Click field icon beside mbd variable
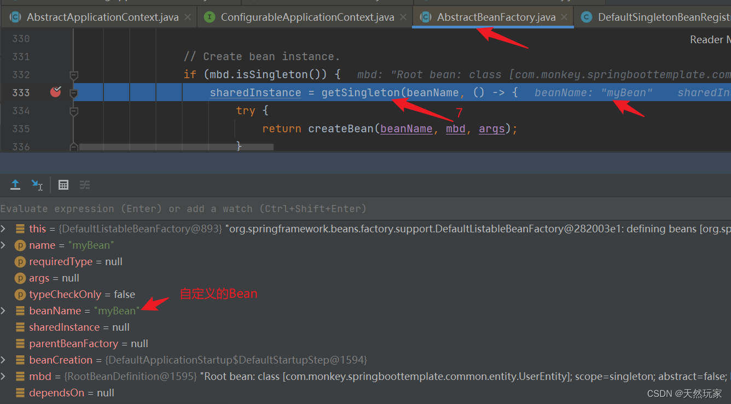 [x=20, y=376]
